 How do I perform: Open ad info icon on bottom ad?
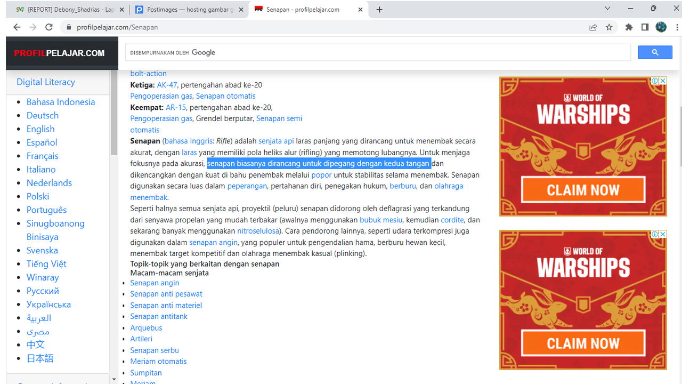click(x=655, y=234)
